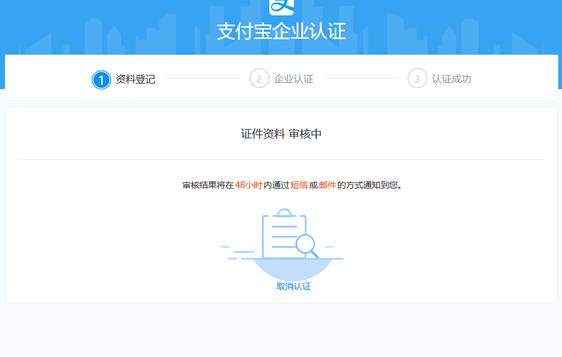The width and height of the screenshot is (562, 357).
Task: Click the orange 48小时 text
Action: pos(248,185)
